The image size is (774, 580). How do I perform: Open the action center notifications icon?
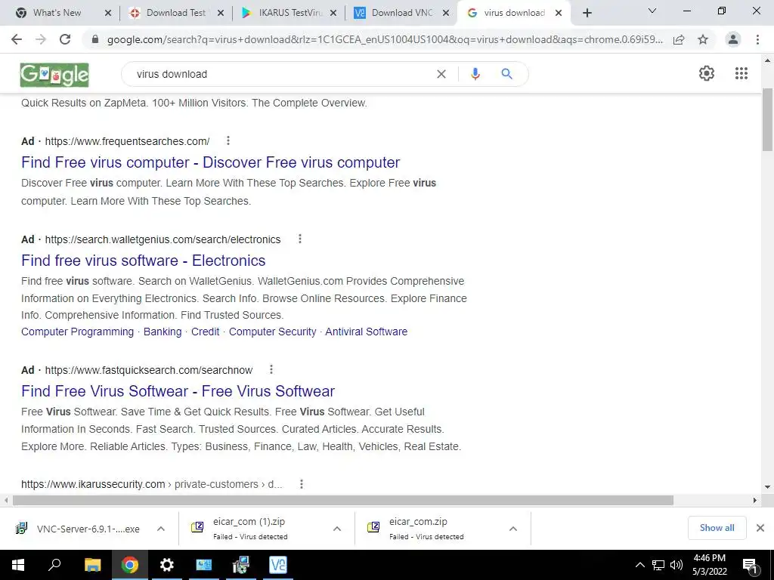click(751, 565)
